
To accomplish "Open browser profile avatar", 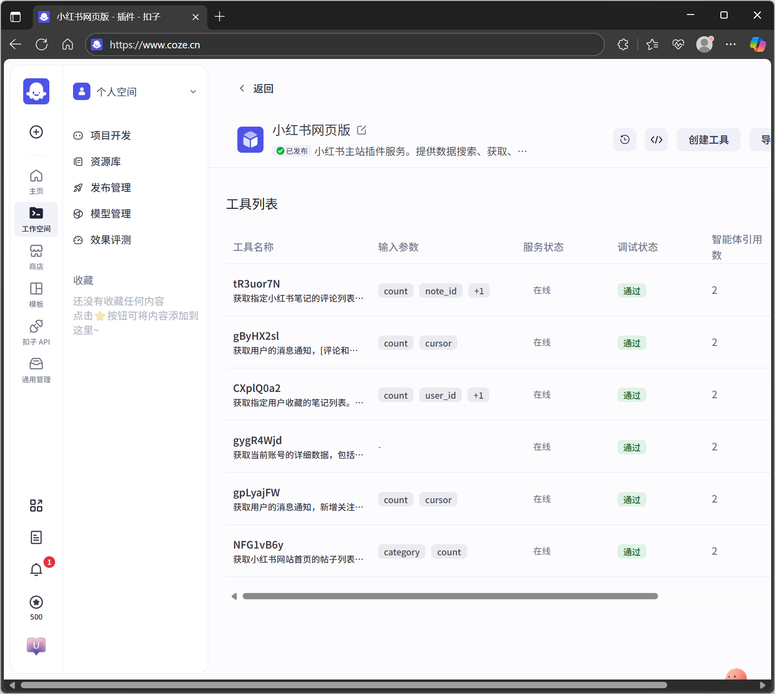I will coord(704,44).
